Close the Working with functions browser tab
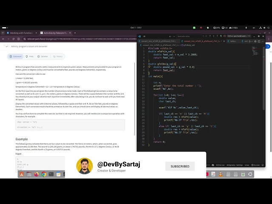This screenshot has height=204, width=272. click(x=36, y=33)
